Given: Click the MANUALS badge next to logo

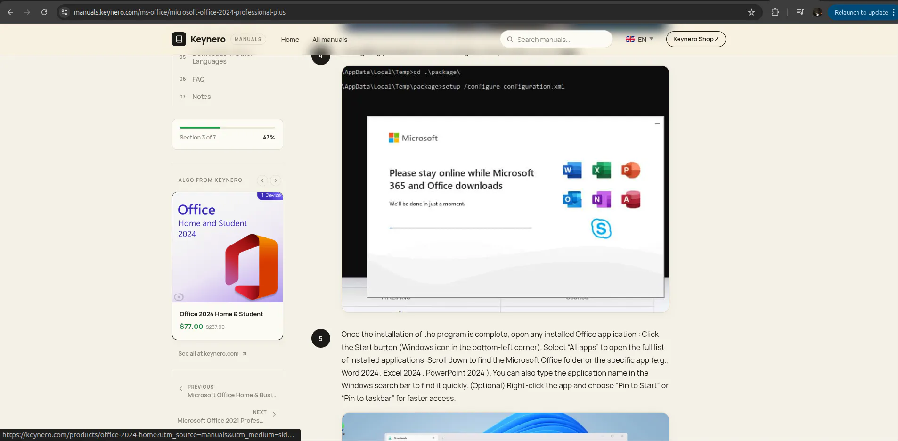Looking at the screenshot, I should [x=248, y=39].
